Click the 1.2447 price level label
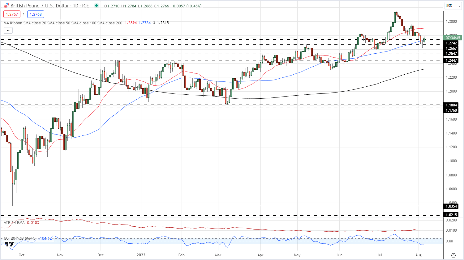The width and height of the screenshot is (464, 260). point(451,60)
